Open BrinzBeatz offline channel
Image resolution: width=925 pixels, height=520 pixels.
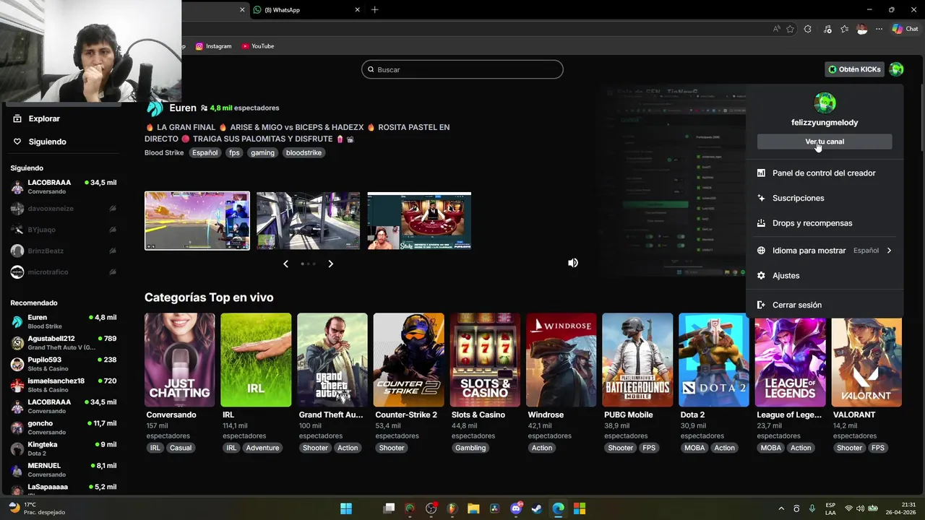click(64, 251)
